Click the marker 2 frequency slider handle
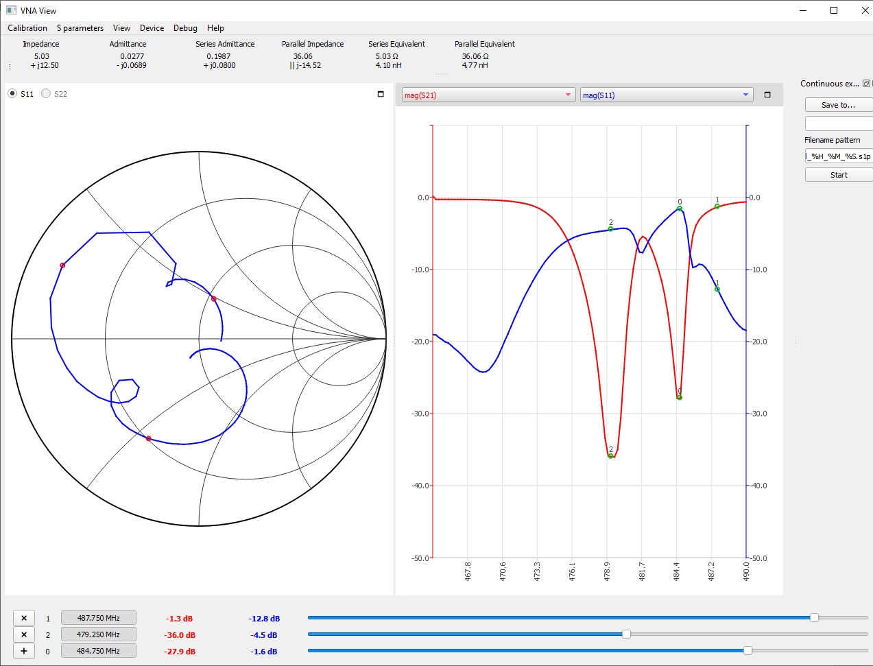 point(626,634)
